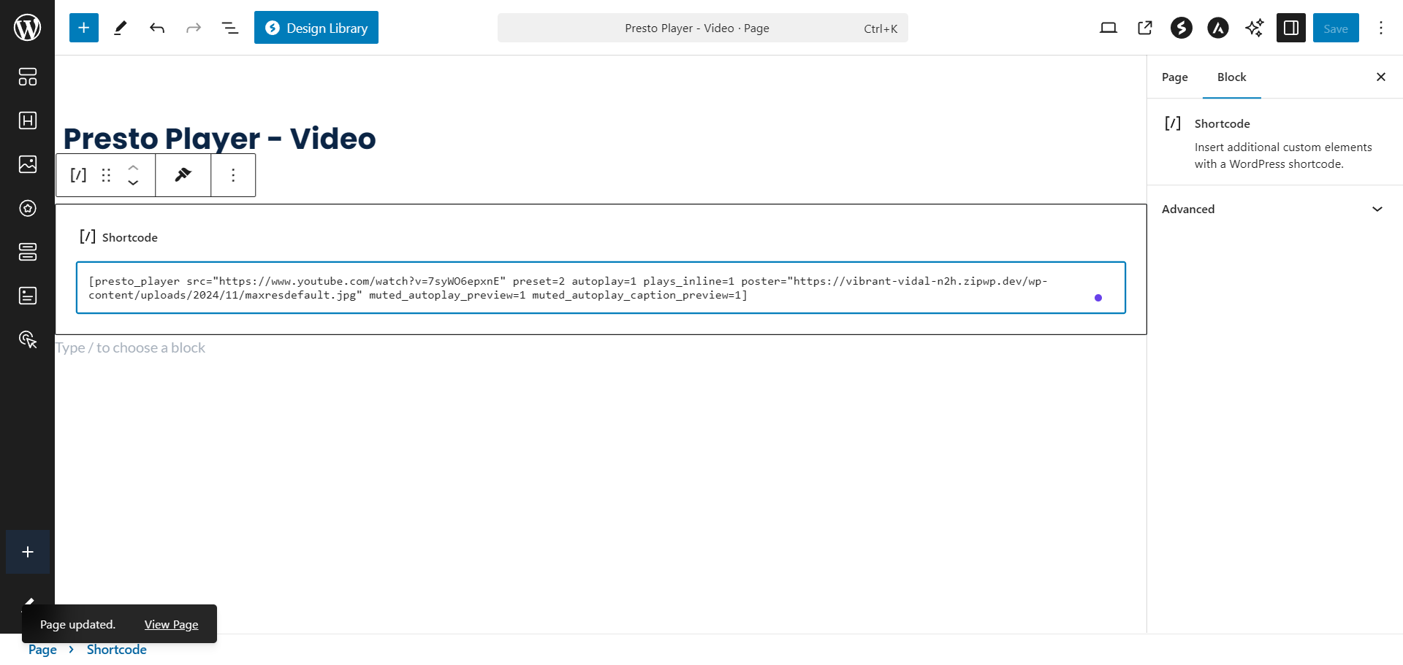Open the Astra settings icon

(x=1218, y=28)
